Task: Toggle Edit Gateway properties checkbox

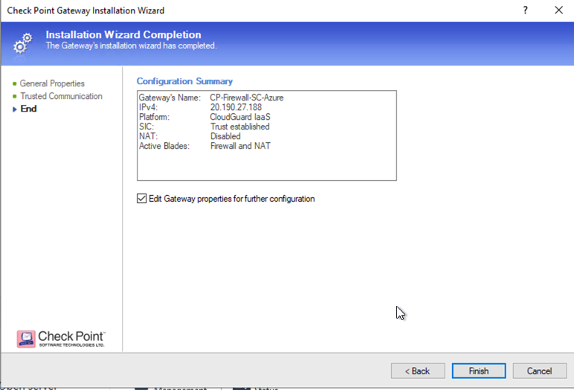Action: tap(142, 199)
